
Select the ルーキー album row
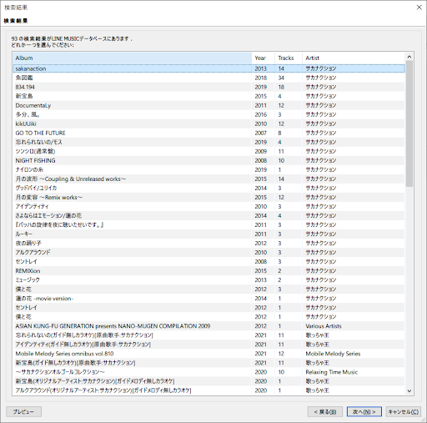coord(208,234)
